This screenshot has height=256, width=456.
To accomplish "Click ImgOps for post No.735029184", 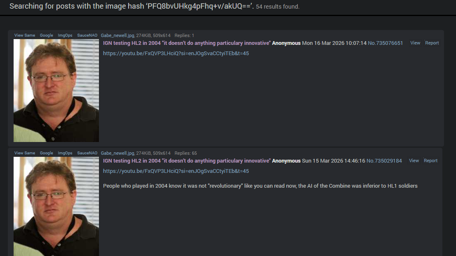I will coord(65,153).
